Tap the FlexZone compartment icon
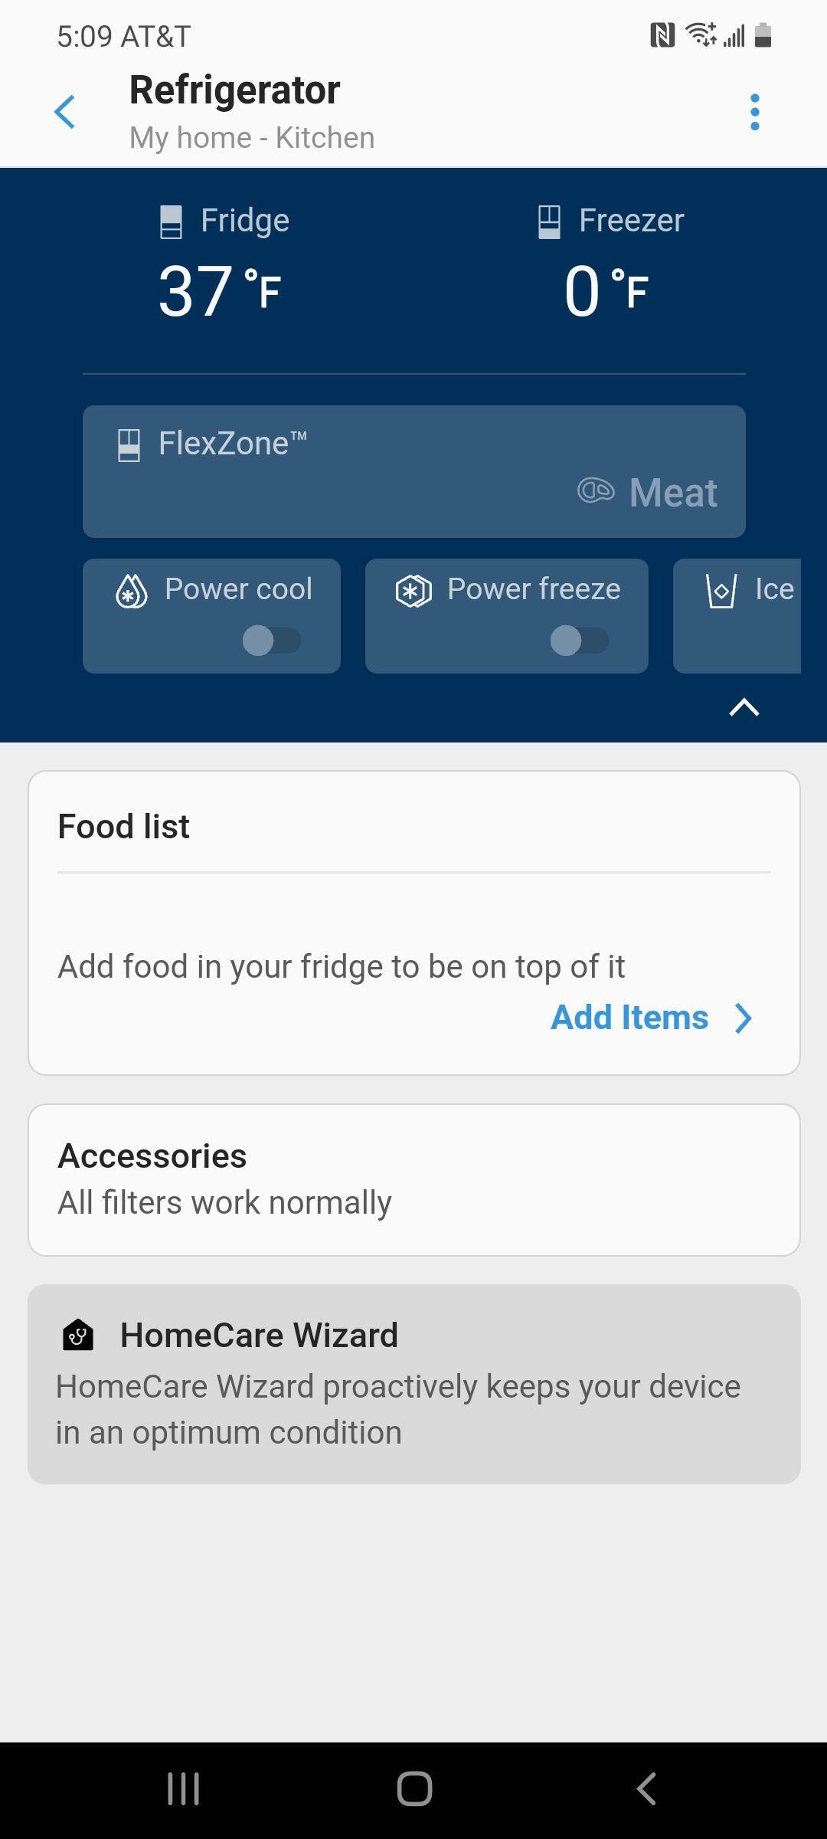This screenshot has height=1839, width=827. click(129, 444)
